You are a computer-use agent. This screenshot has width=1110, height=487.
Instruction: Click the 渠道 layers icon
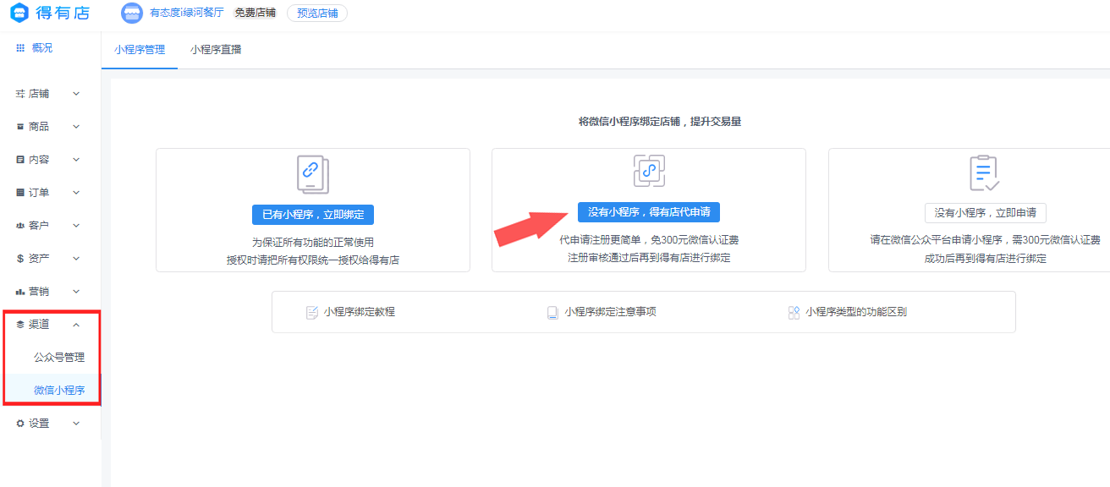[x=20, y=325]
